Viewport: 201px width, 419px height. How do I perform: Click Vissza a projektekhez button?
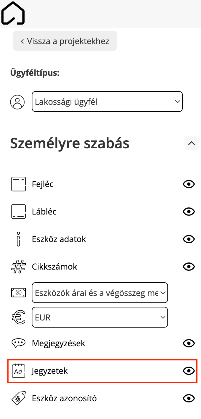(x=65, y=41)
